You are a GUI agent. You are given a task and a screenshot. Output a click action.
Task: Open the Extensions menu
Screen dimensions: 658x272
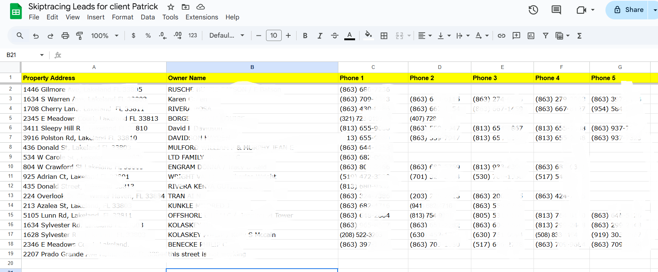tap(202, 17)
